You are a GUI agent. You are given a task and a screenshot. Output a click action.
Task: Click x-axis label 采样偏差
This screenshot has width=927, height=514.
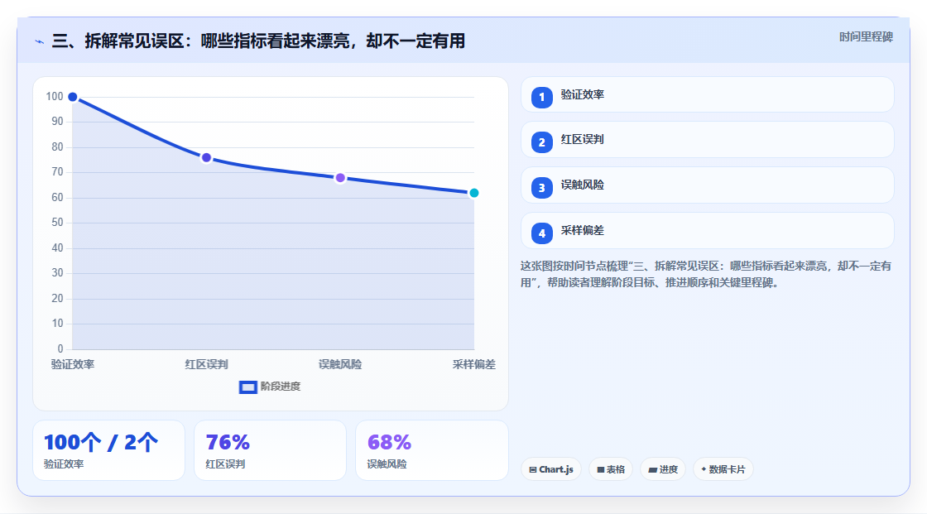474,364
